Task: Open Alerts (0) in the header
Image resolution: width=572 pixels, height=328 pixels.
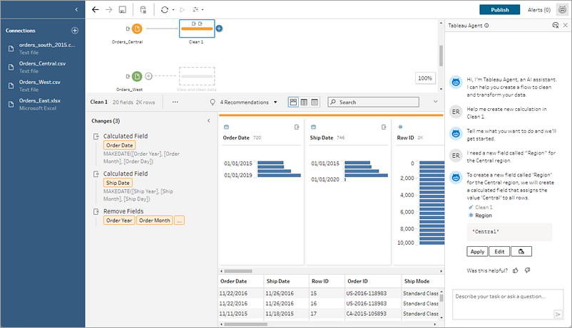Action: pos(538,10)
